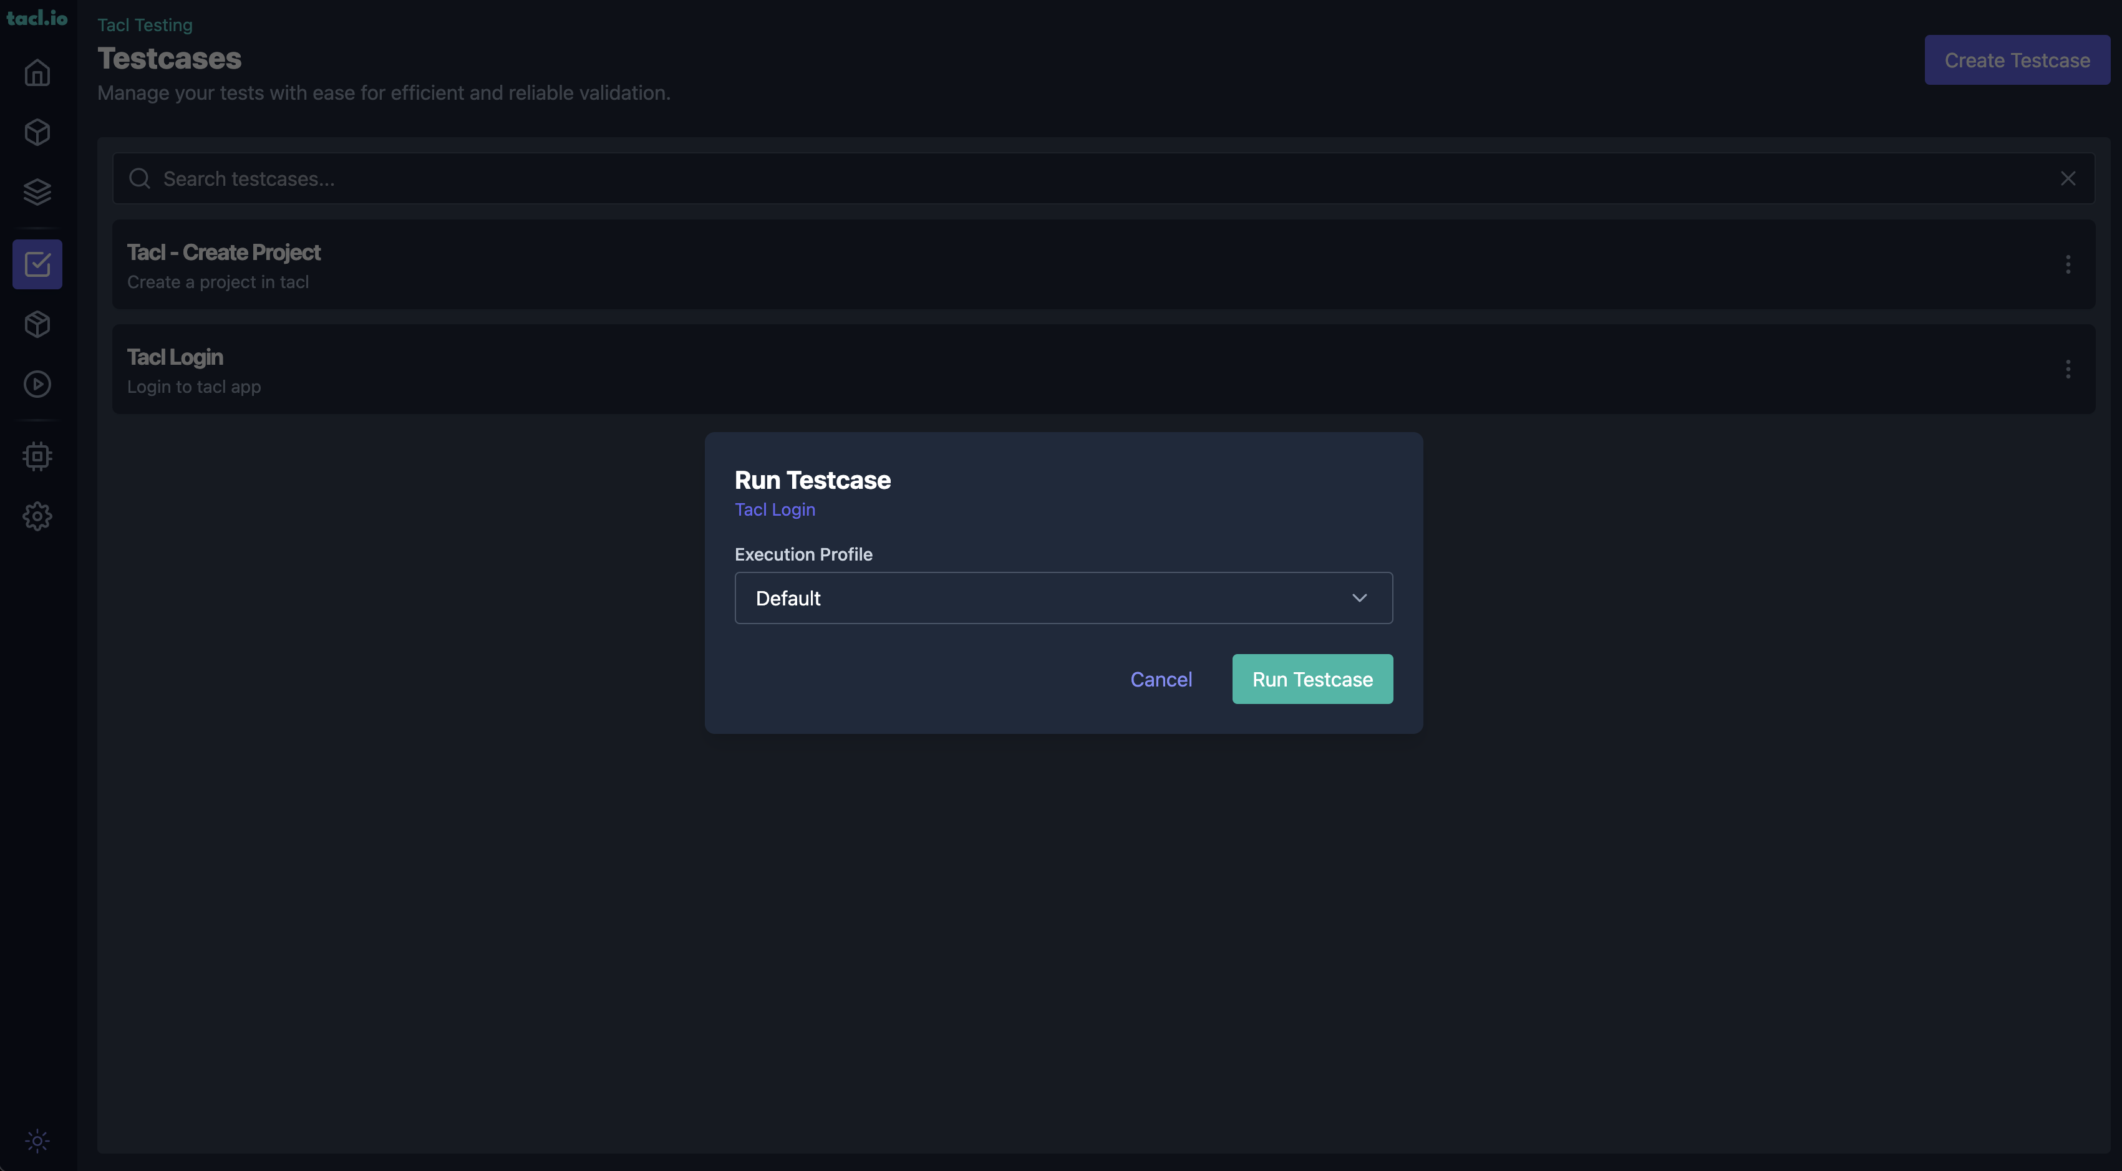Click the Testcases page heading
Image resolution: width=2122 pixels, height=1171 pixels.
pyautogui.click(x=169, y=59)
